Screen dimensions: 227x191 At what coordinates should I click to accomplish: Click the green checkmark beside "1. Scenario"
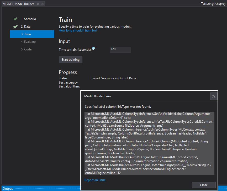click(15, 19)
